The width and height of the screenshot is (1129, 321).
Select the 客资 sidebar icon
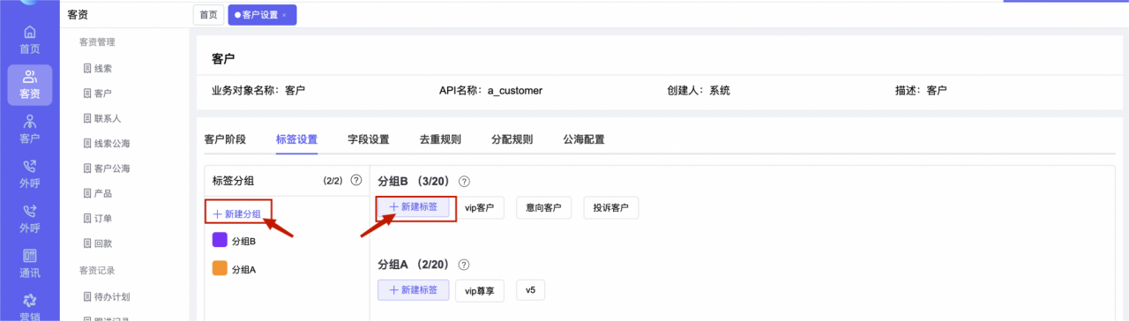[x=29, y=85]
